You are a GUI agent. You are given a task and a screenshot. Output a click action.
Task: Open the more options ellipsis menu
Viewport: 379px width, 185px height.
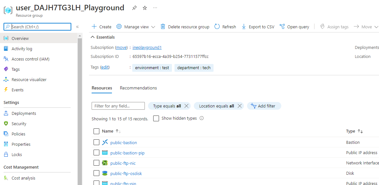155,8
